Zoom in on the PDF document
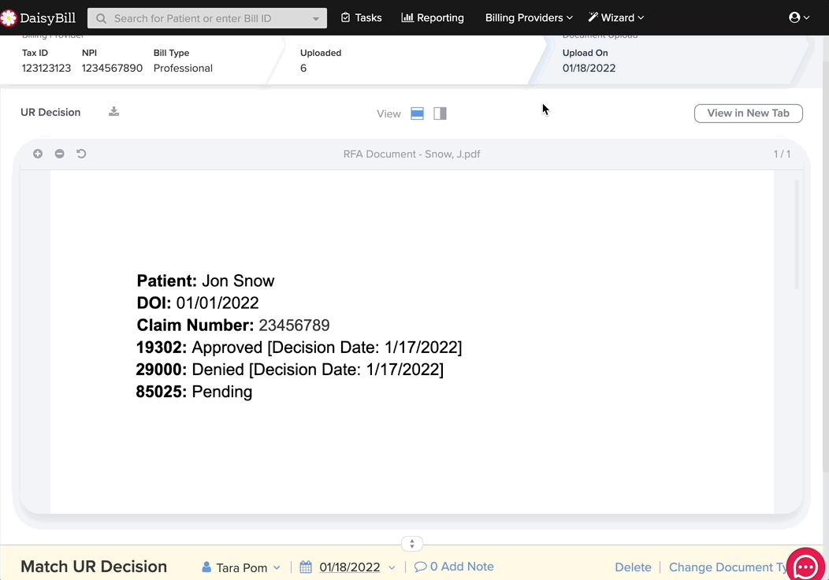 (x=38, y=154)
